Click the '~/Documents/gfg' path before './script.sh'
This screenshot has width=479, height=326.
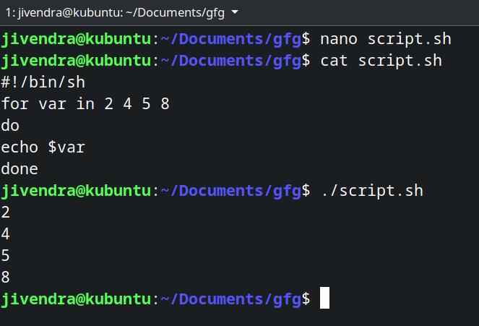pos(230,191)
